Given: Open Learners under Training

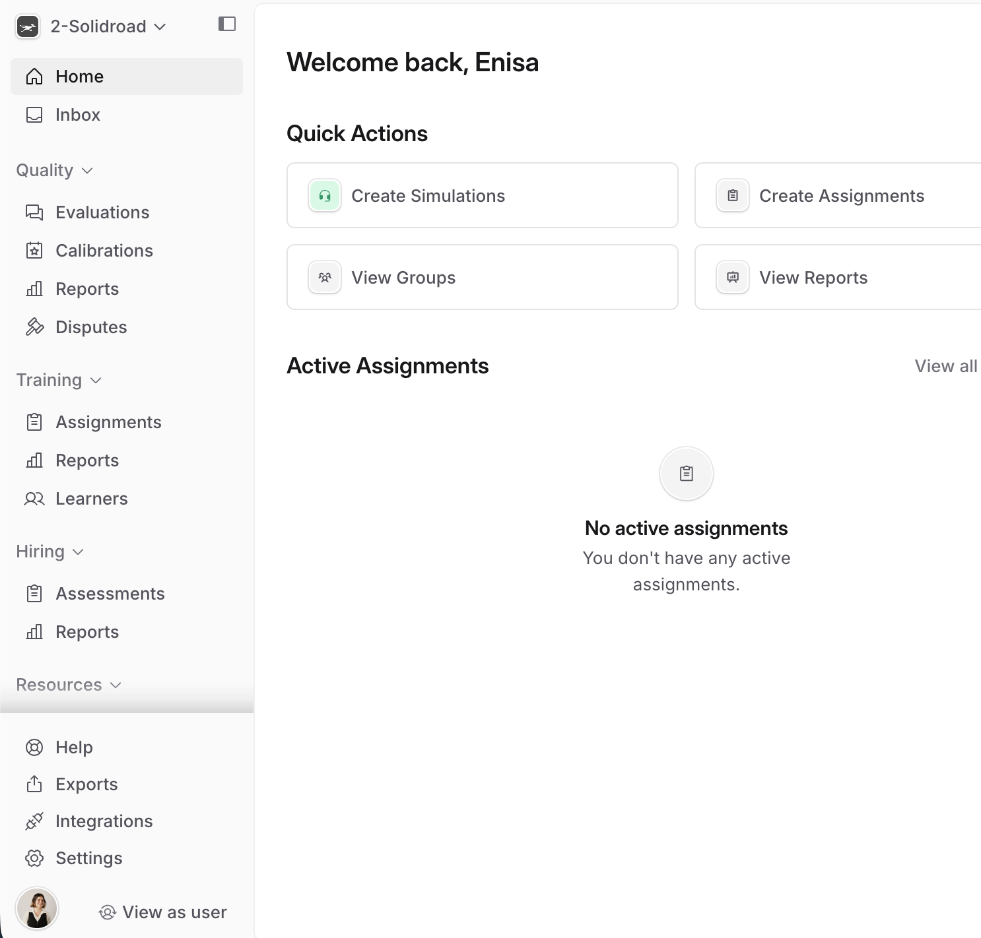Looking at the screenshot, I should [x=127, y=499].
